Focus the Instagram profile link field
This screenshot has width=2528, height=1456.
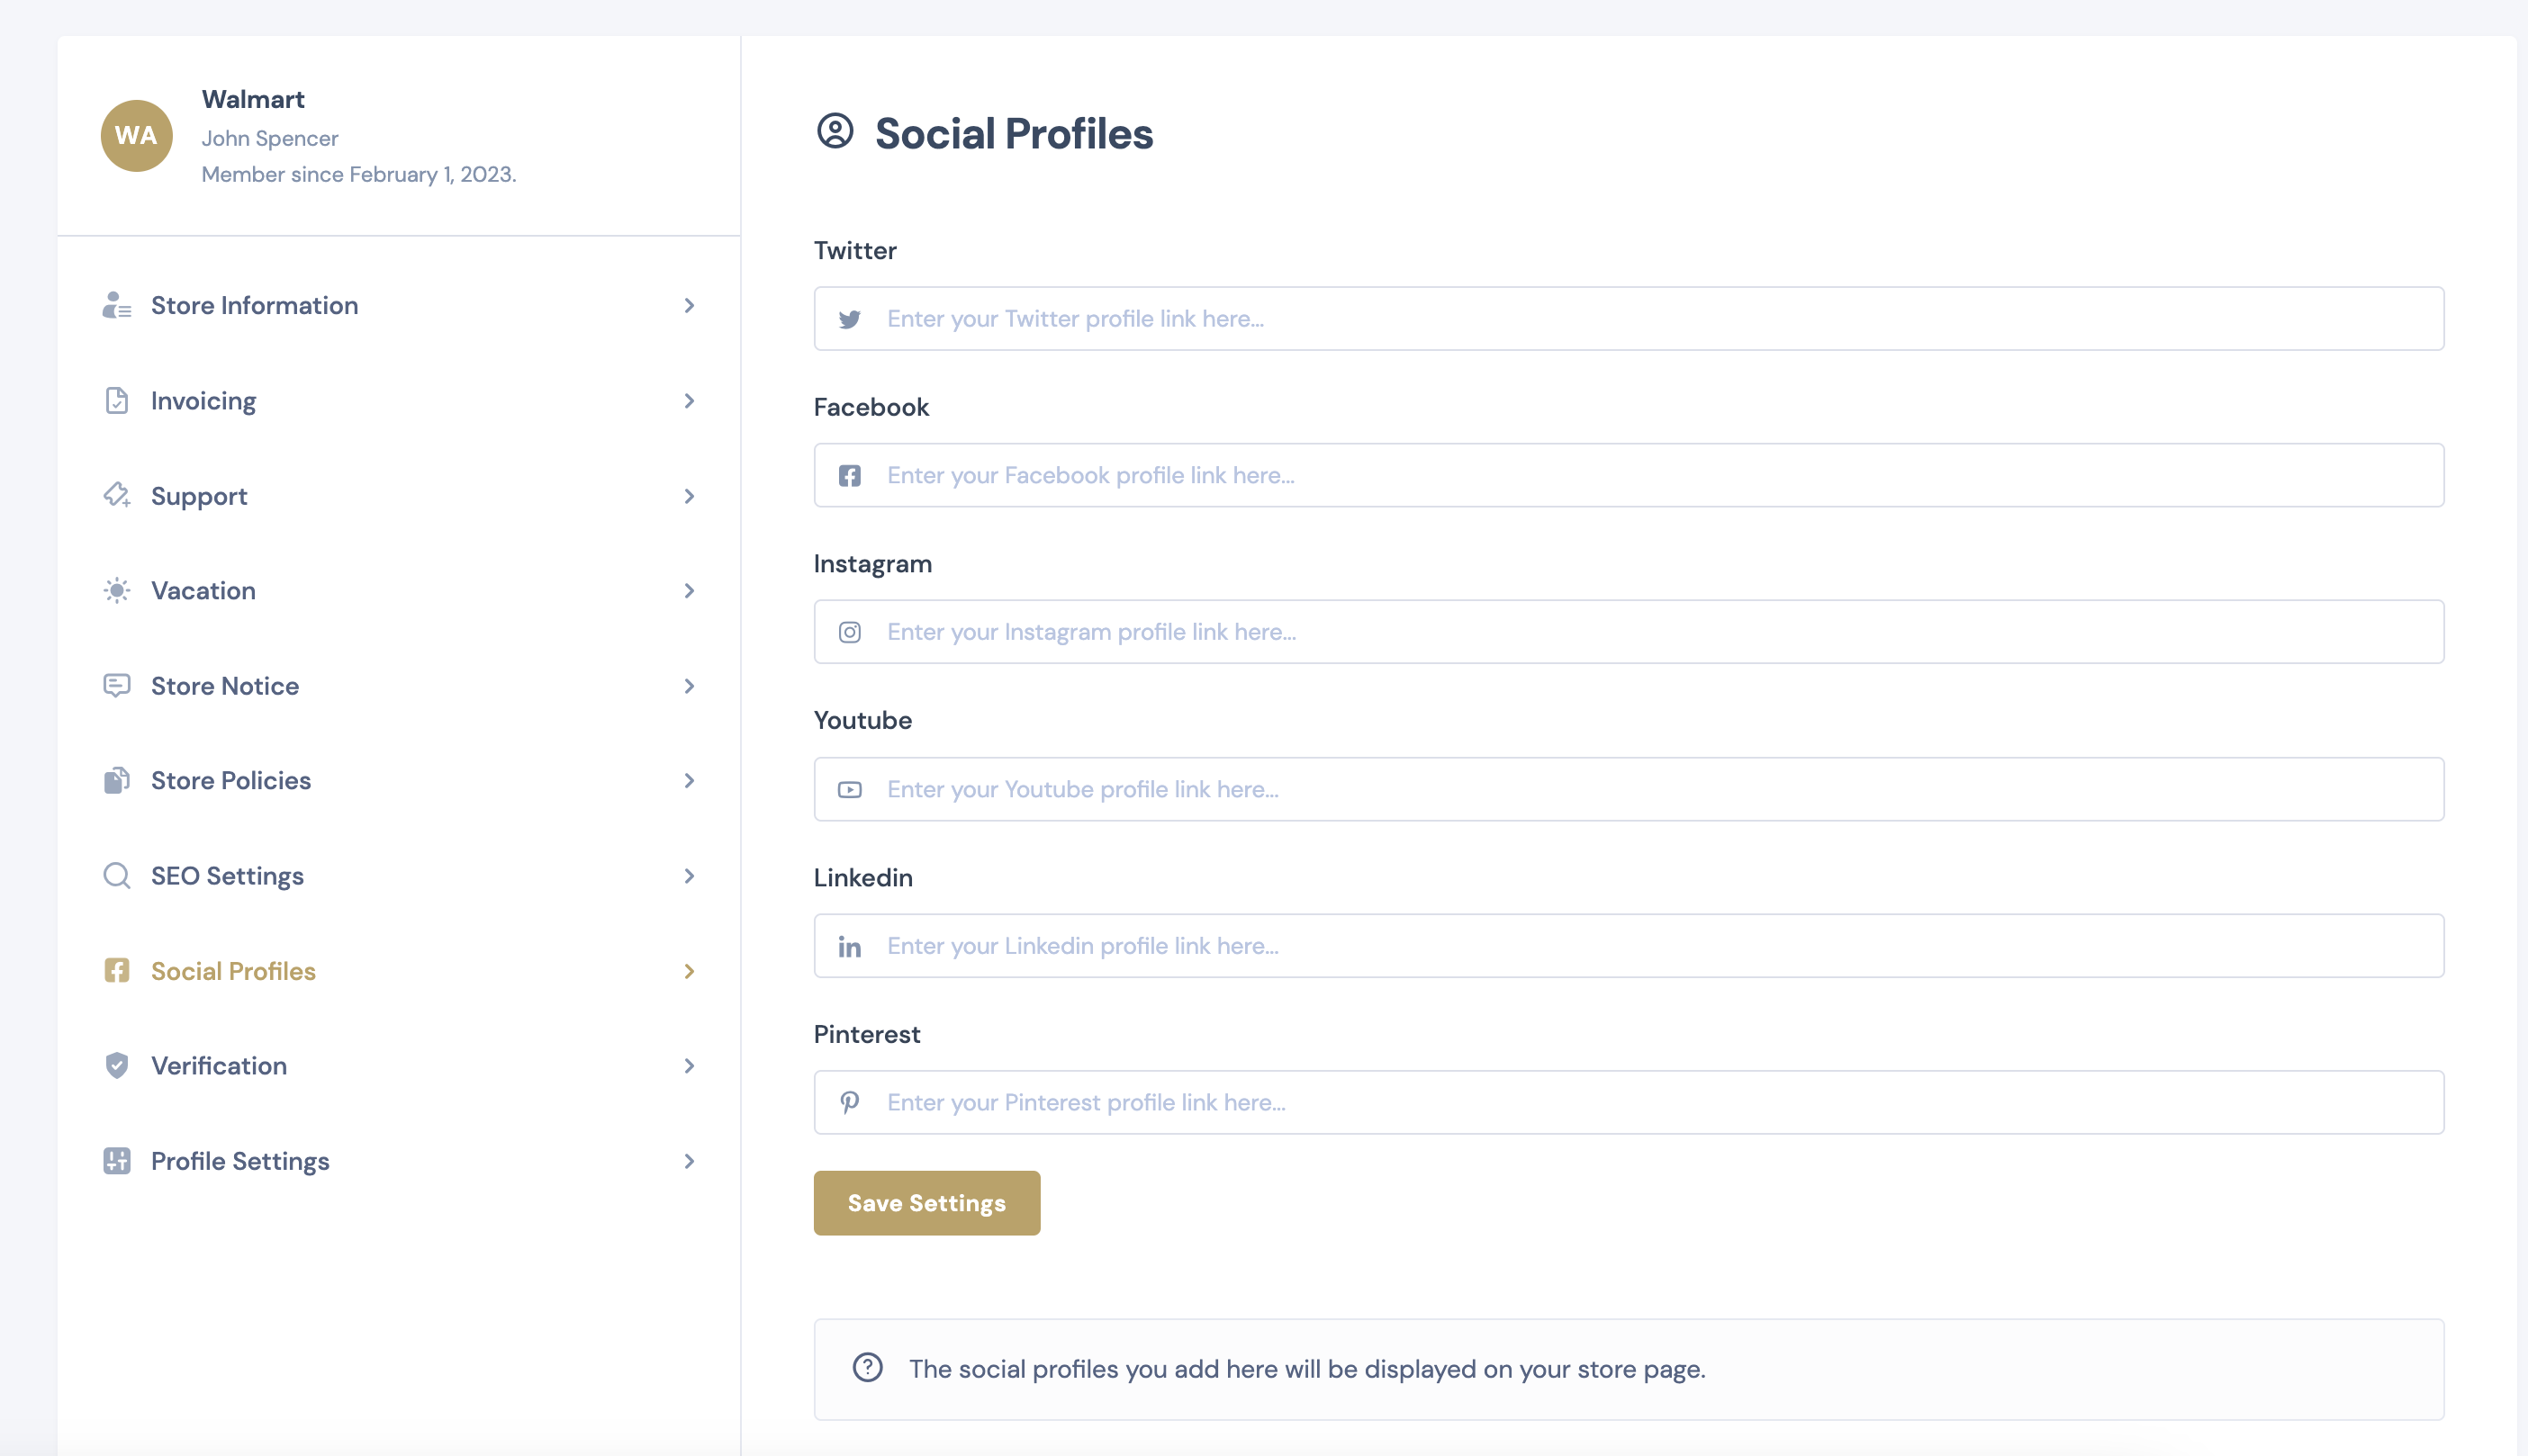click(1629, 632)
